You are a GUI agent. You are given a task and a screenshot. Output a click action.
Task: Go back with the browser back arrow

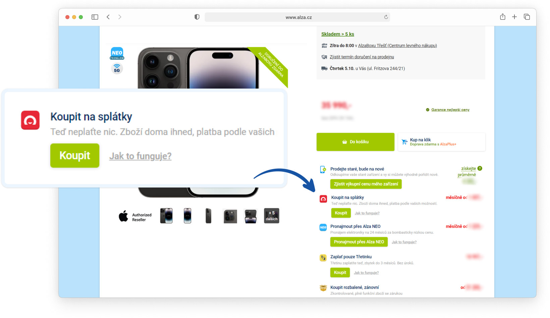pos(108,17)
